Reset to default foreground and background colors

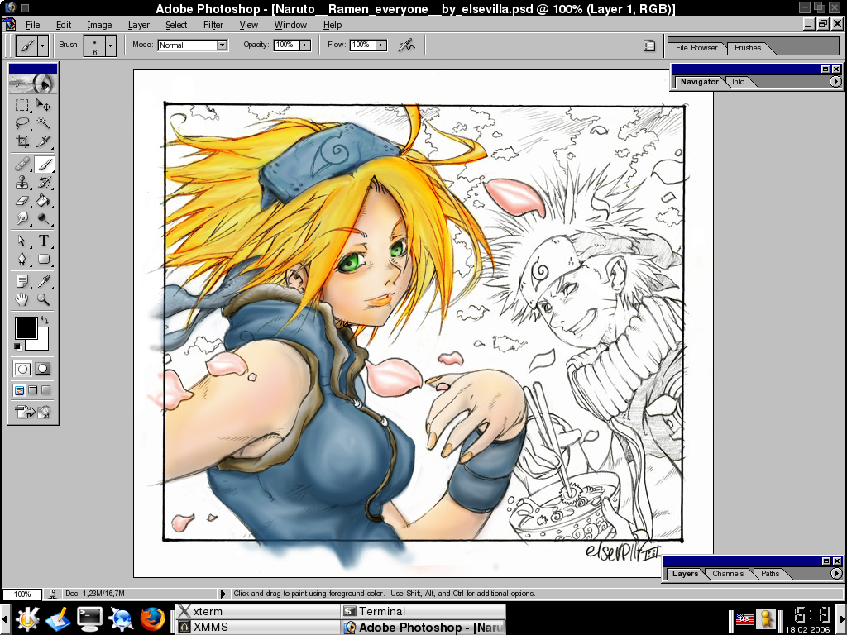18,346
